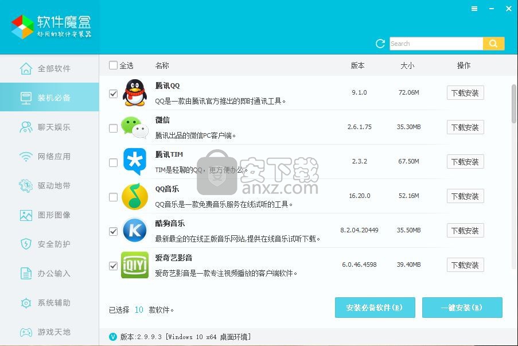The width and height of the screenshot is (518, 346).
Task: Click the selected count number 10
Action: coord(139,310)
